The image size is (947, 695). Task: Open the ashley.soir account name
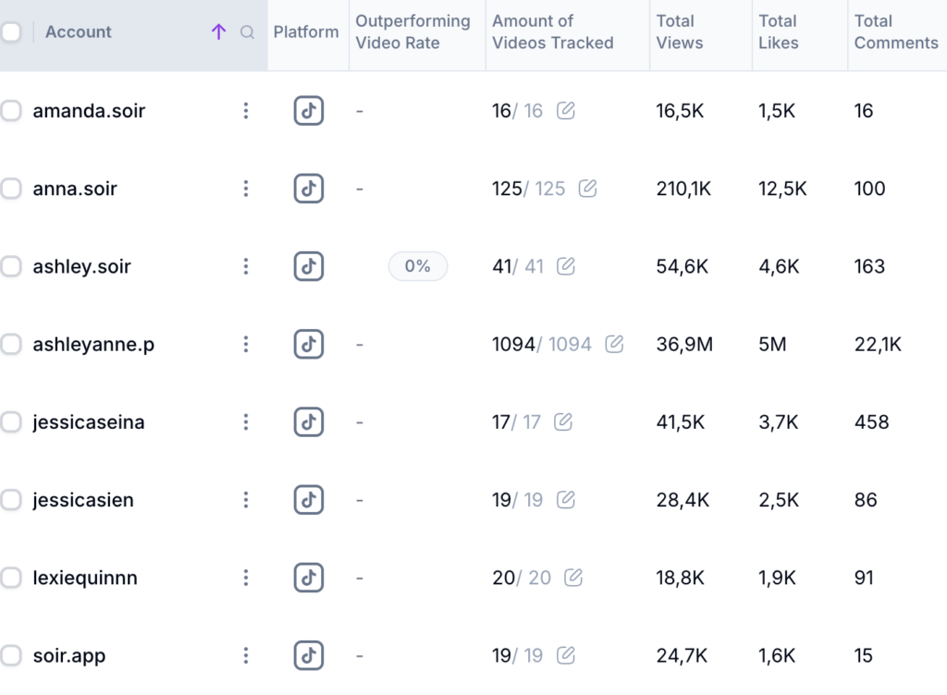81,266
